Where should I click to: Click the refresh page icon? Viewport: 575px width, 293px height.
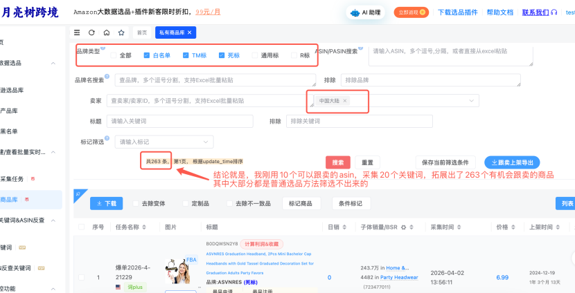point(91,32)
